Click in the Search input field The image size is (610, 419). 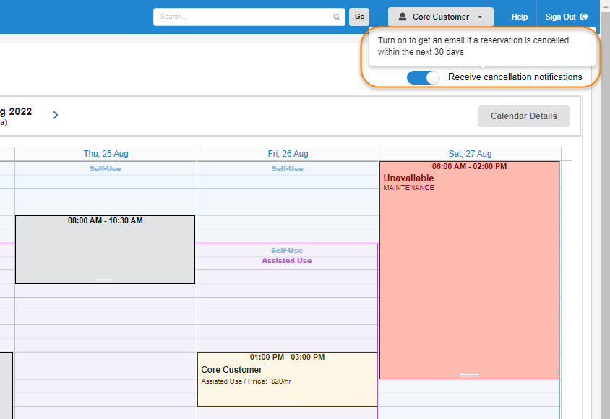pyautogui.click(x=242, y=17)
